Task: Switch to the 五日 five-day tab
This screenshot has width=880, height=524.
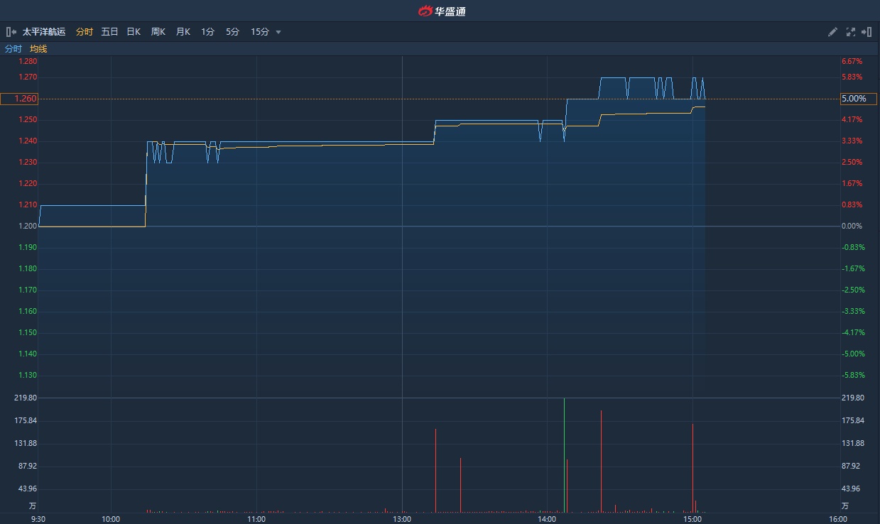Action: tap(109, 32)
